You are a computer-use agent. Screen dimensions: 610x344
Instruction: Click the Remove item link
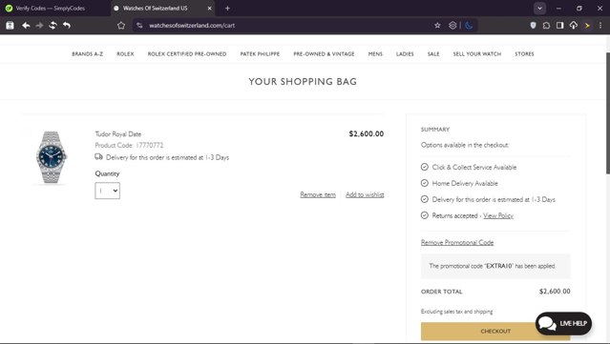pos(318,194)
